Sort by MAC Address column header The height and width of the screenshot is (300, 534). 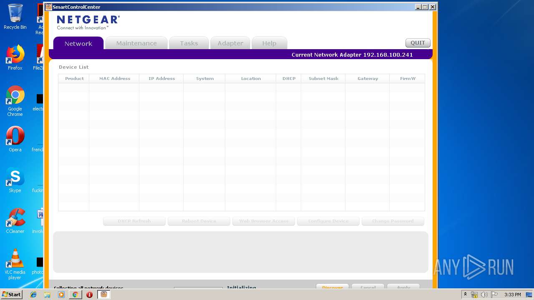114,78
